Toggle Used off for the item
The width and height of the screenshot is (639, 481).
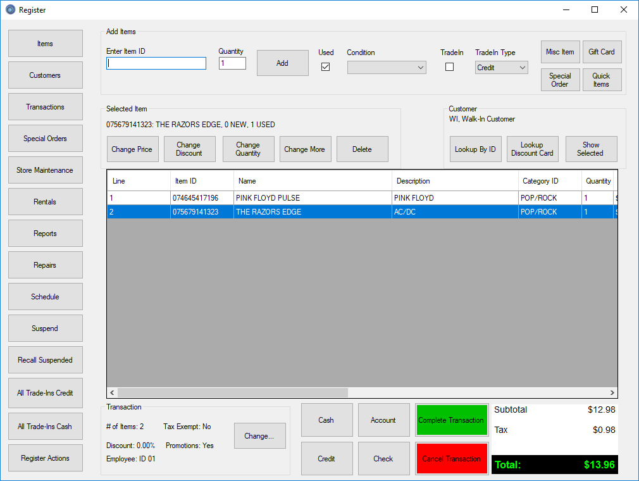click(x=325, y=66)
